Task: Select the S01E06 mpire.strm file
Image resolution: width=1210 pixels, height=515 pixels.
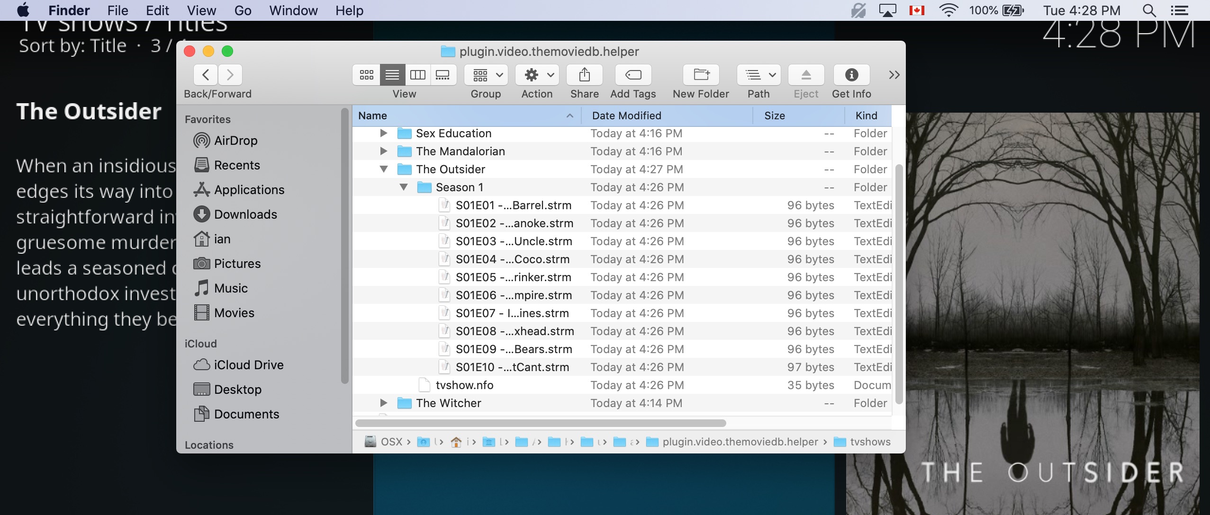Action: (x=622, y=295)
